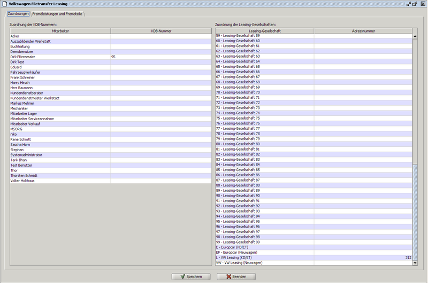Select the Thorsten Schmidt row
The height and width of the screenshot is (283, 428).
point(111,176)
